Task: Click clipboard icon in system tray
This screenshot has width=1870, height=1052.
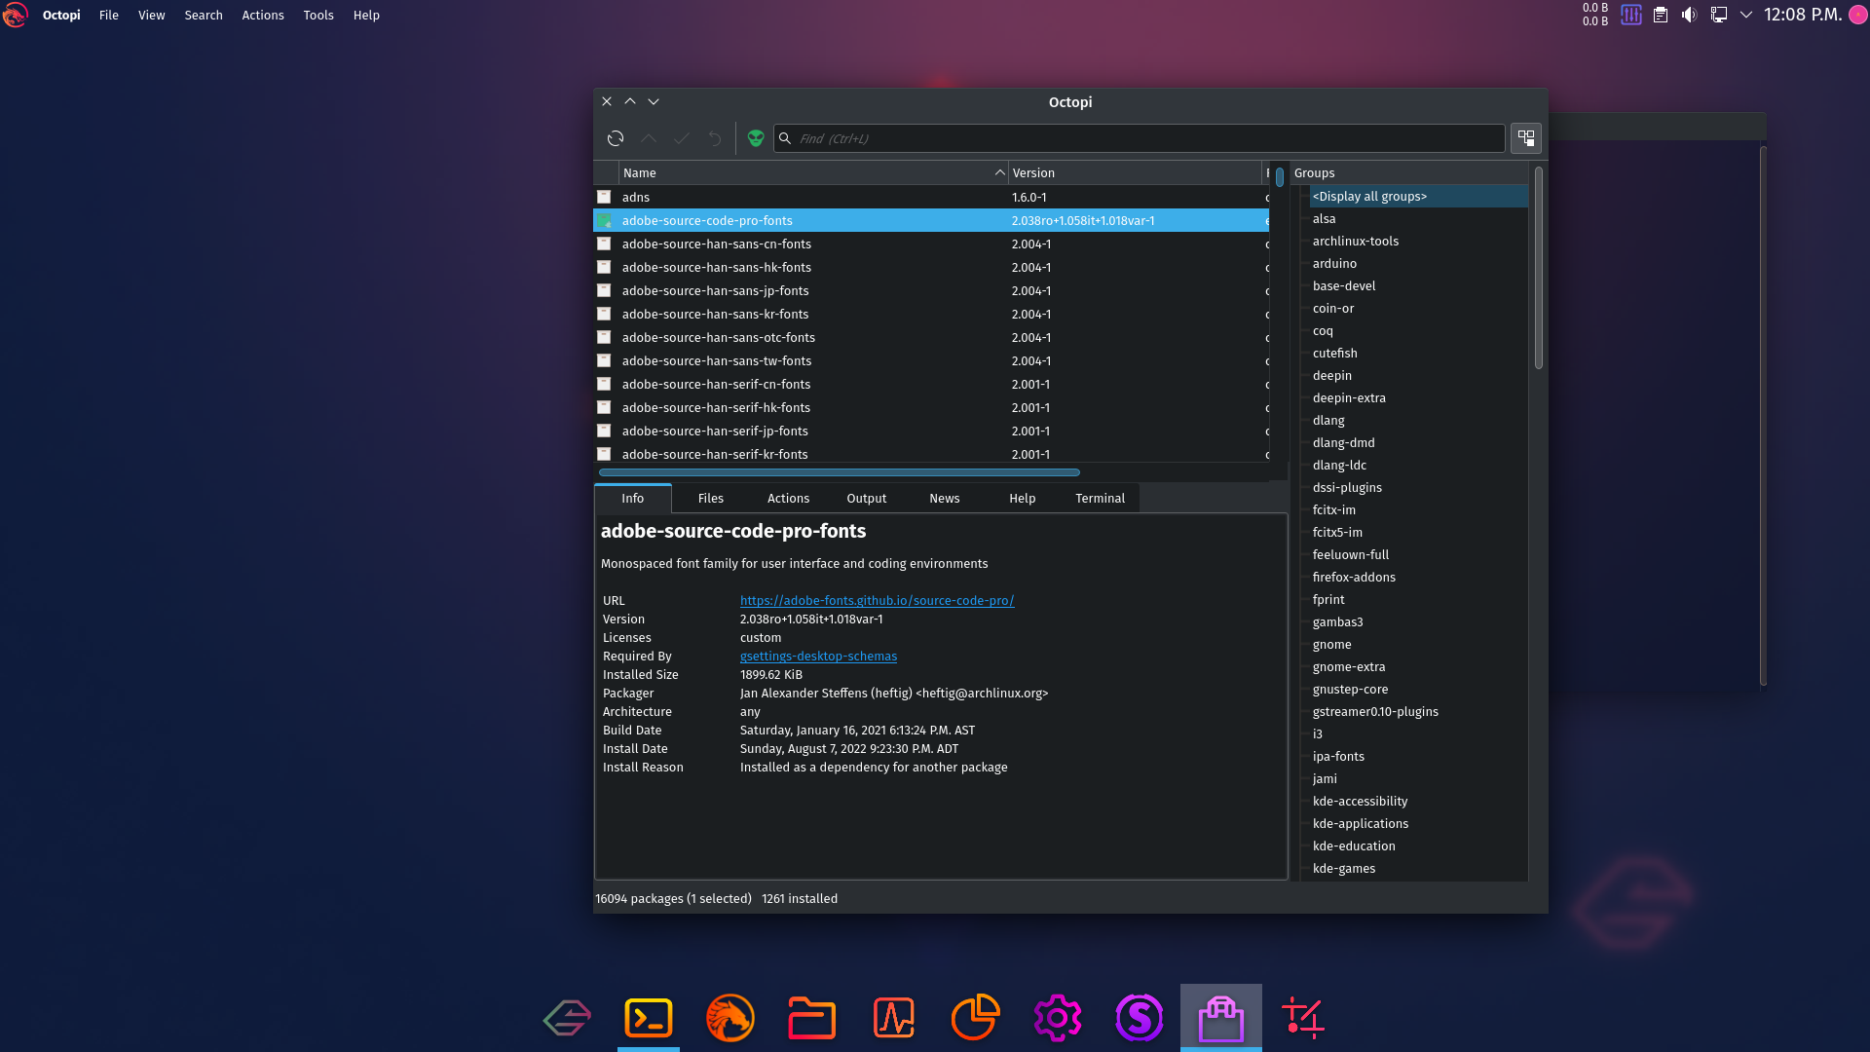Action: [1661, 15]
